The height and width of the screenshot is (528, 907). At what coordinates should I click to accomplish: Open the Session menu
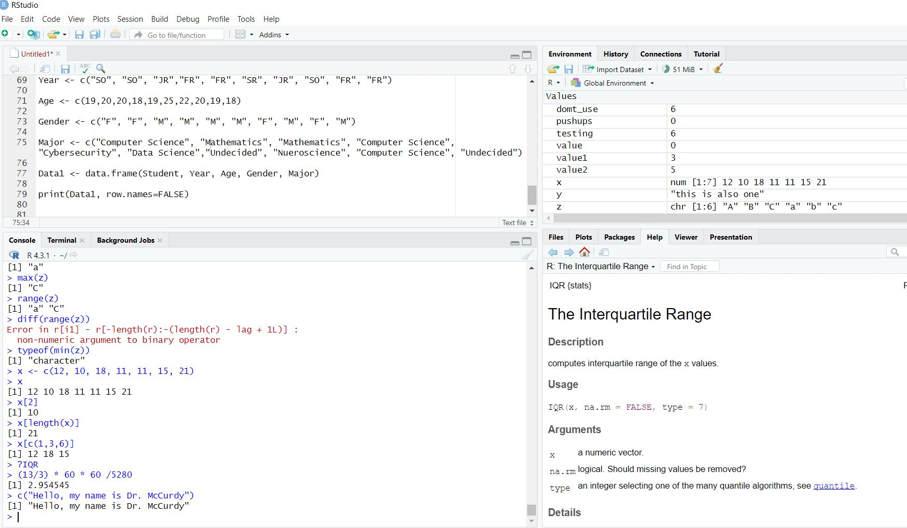pyautogui.click(x=130, y=19)
